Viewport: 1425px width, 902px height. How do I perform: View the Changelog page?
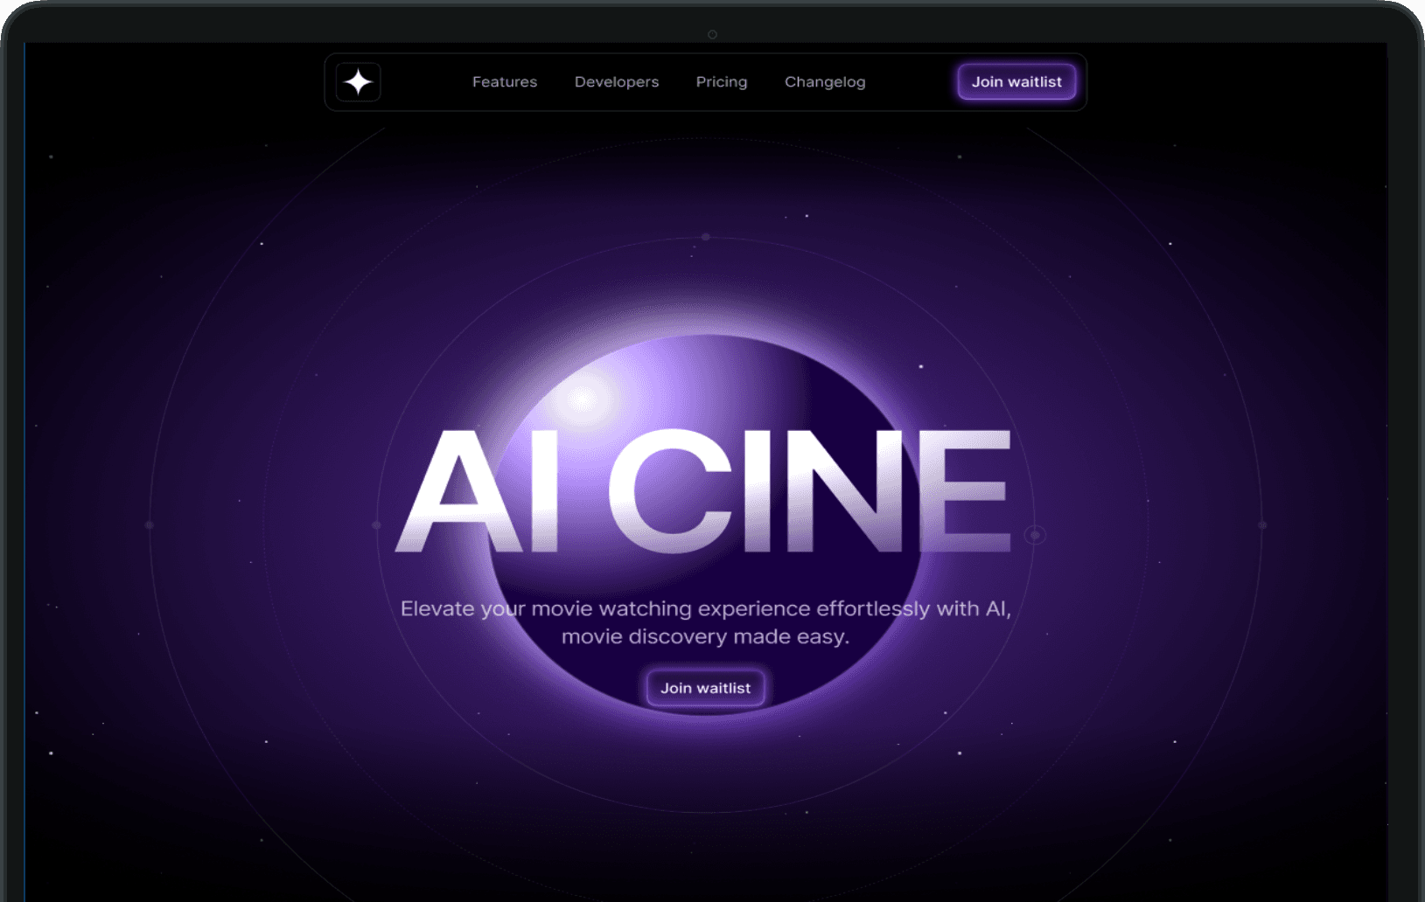click(825, 82)
